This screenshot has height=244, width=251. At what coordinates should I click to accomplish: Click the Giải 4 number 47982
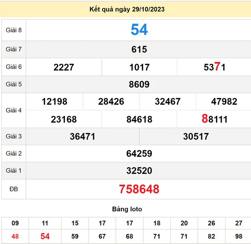point(224,102)
